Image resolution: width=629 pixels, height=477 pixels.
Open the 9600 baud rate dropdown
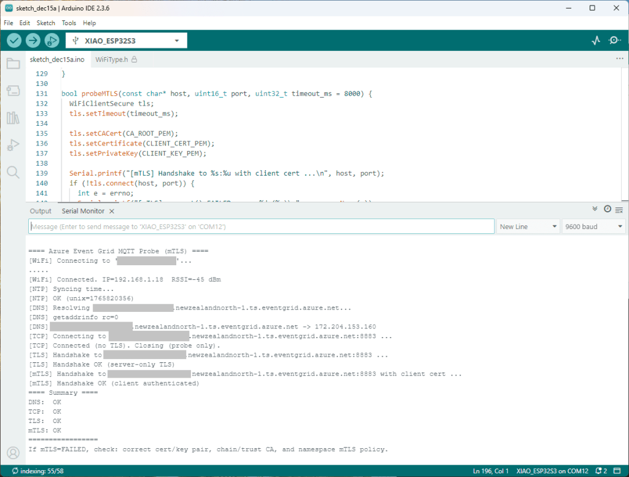pos(593,227)
